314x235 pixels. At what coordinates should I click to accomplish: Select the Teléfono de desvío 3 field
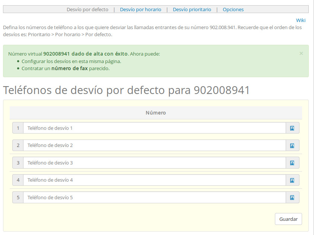tap(149, 163)
